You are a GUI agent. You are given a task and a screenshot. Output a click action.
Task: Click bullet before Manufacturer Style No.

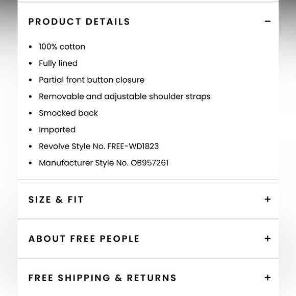point(31,163)
